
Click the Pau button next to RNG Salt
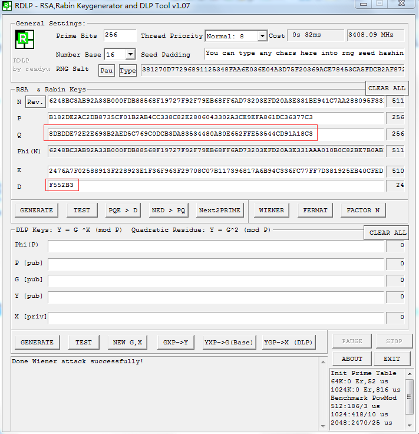[107, 71]
